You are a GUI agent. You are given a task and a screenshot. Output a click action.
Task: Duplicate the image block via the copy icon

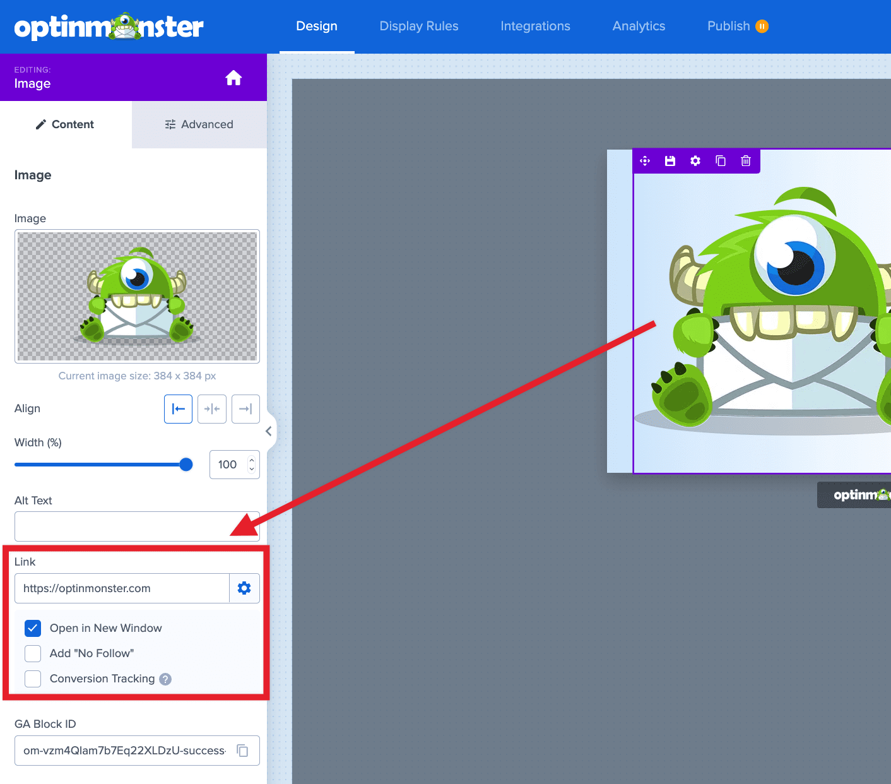click(x=720, y=161)
